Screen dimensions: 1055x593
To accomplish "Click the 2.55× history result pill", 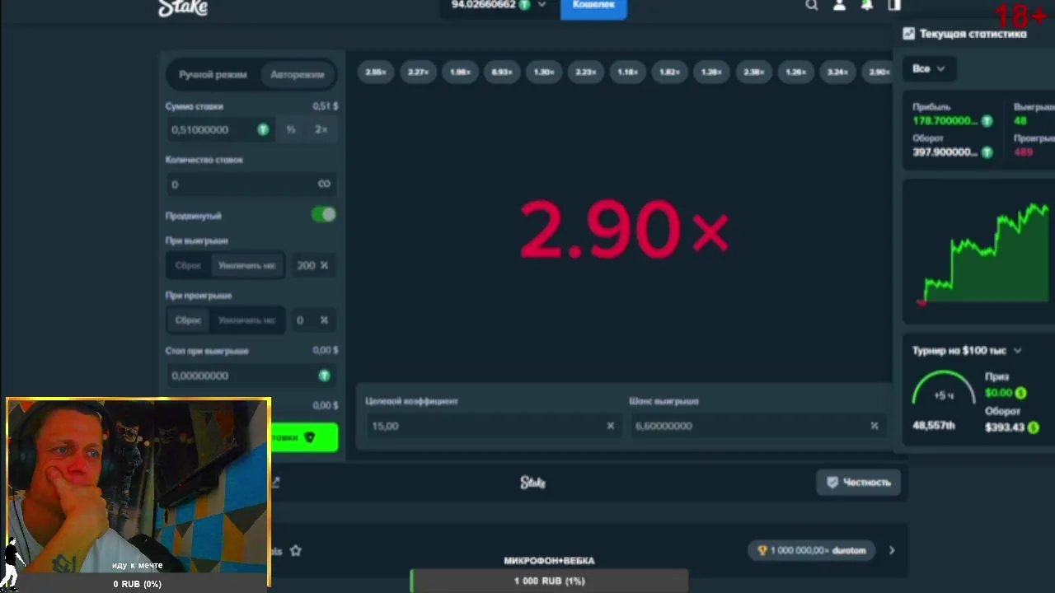I will [x=376, y=72].
